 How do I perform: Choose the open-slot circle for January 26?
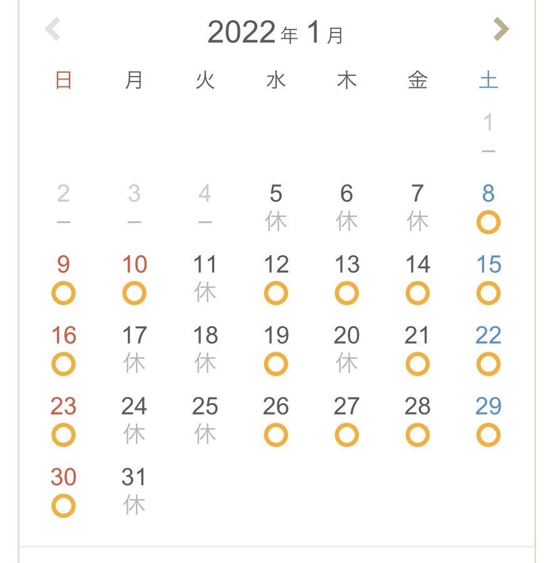[276, 435]
